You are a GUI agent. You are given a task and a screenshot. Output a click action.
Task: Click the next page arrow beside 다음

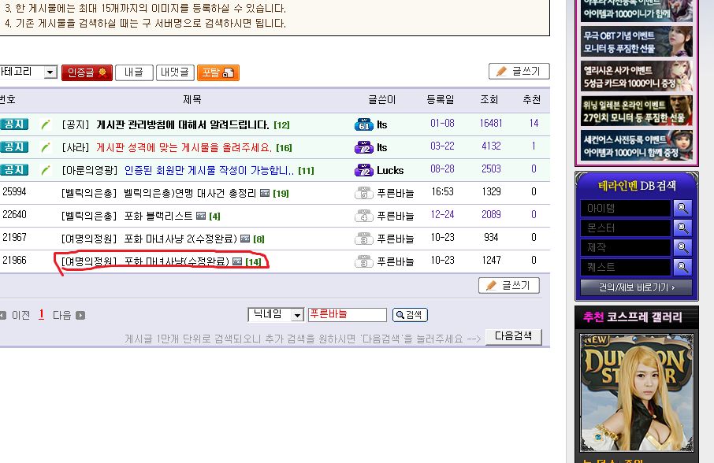coord(80,315)
